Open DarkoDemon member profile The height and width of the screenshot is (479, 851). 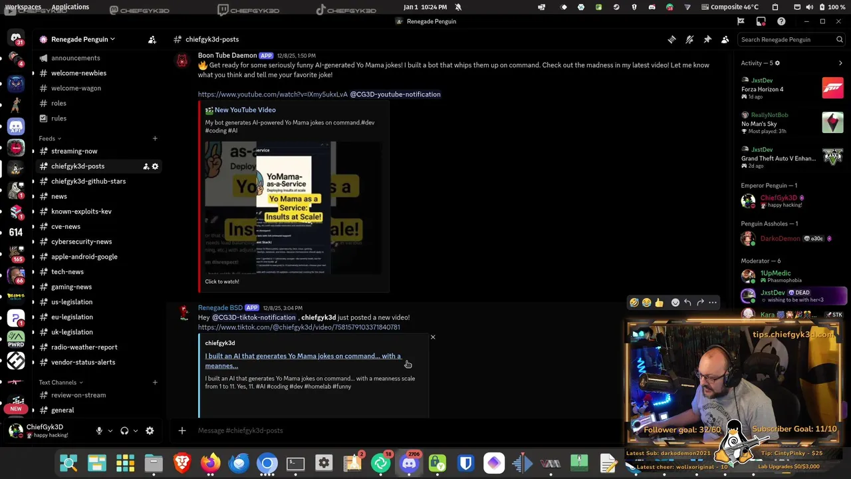(792, 239)
